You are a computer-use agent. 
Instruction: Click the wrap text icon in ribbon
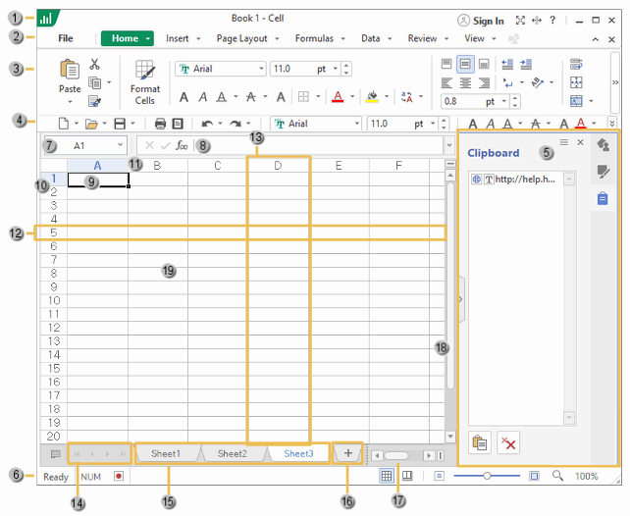pyautogui.click(x=576, y=64)
